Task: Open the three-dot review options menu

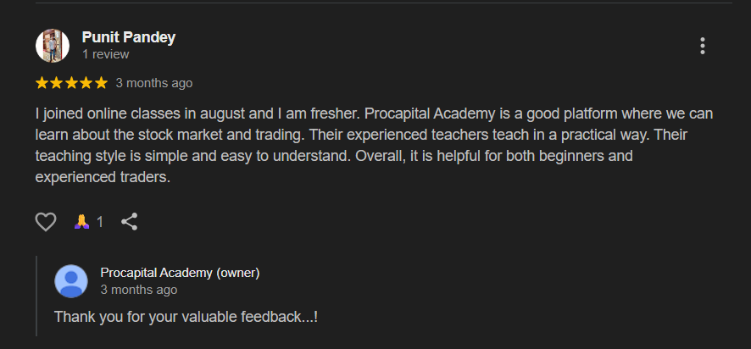Action: (702, 46)
